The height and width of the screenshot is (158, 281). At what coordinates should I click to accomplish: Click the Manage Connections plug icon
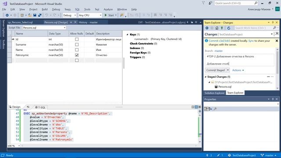[x=222, y=28]
